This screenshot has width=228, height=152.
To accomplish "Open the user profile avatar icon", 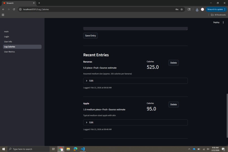I will [x=203, y=9].
